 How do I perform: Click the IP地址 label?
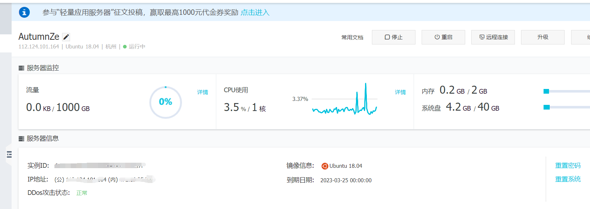[38, 179]
